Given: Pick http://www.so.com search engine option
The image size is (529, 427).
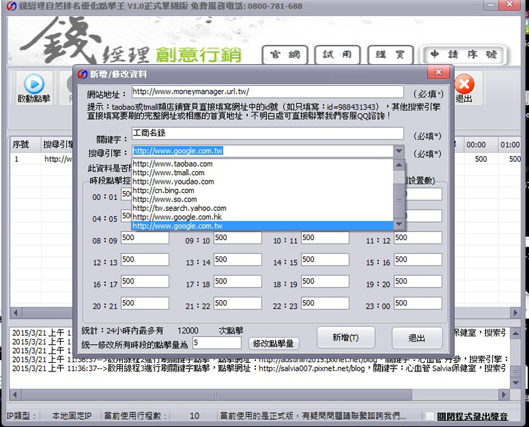Looking at the screenshot, I should tap(263, 200).
